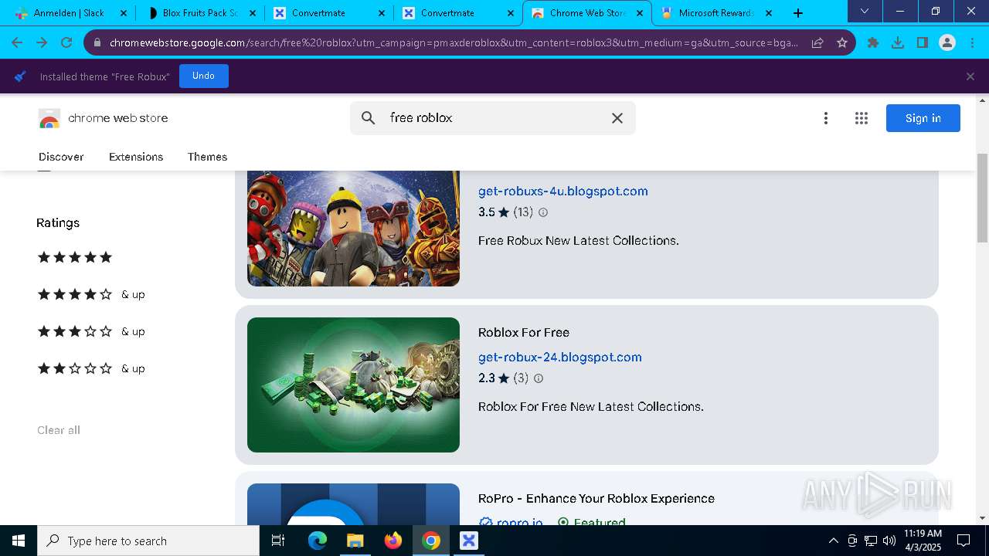Viewport: 989px width, 556px height.
Task: Open the Roblox characters theme thumbnail
Action: point(353,229)
